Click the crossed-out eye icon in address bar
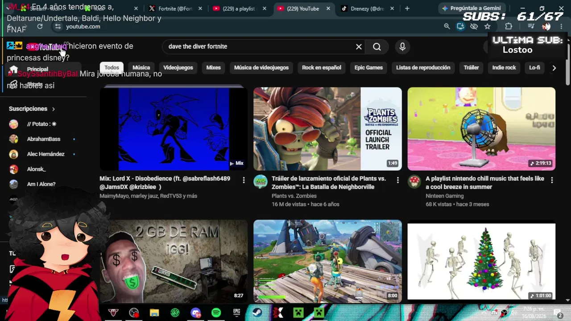This screenshot has height=321, width=571. 474,26
